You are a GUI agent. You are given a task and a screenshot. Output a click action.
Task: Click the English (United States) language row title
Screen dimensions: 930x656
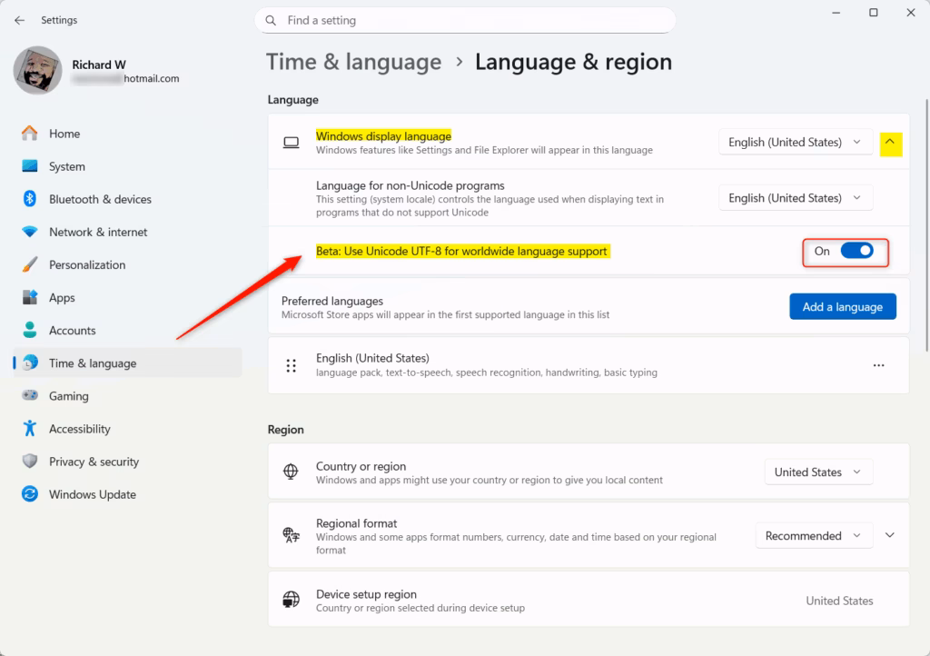[372, 358]
